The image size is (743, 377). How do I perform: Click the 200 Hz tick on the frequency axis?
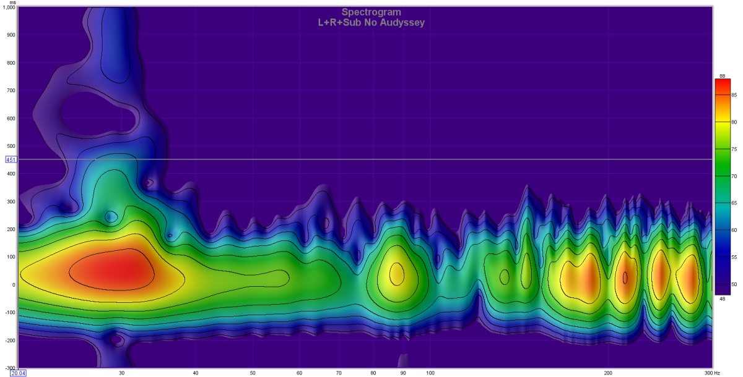click(x=608, y=373)
